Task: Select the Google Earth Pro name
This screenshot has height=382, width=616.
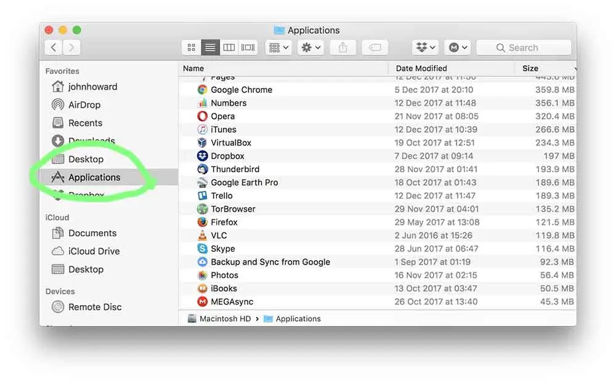Action: click(245, 182)
